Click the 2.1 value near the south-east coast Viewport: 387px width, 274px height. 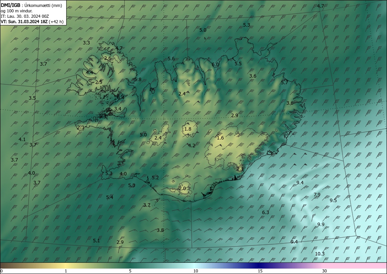coord(240,169)
